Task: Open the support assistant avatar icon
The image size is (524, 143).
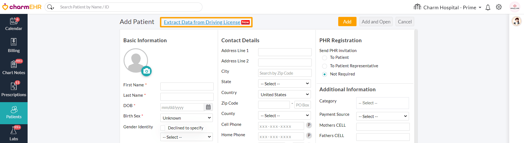Action: [x=516, y=21]
